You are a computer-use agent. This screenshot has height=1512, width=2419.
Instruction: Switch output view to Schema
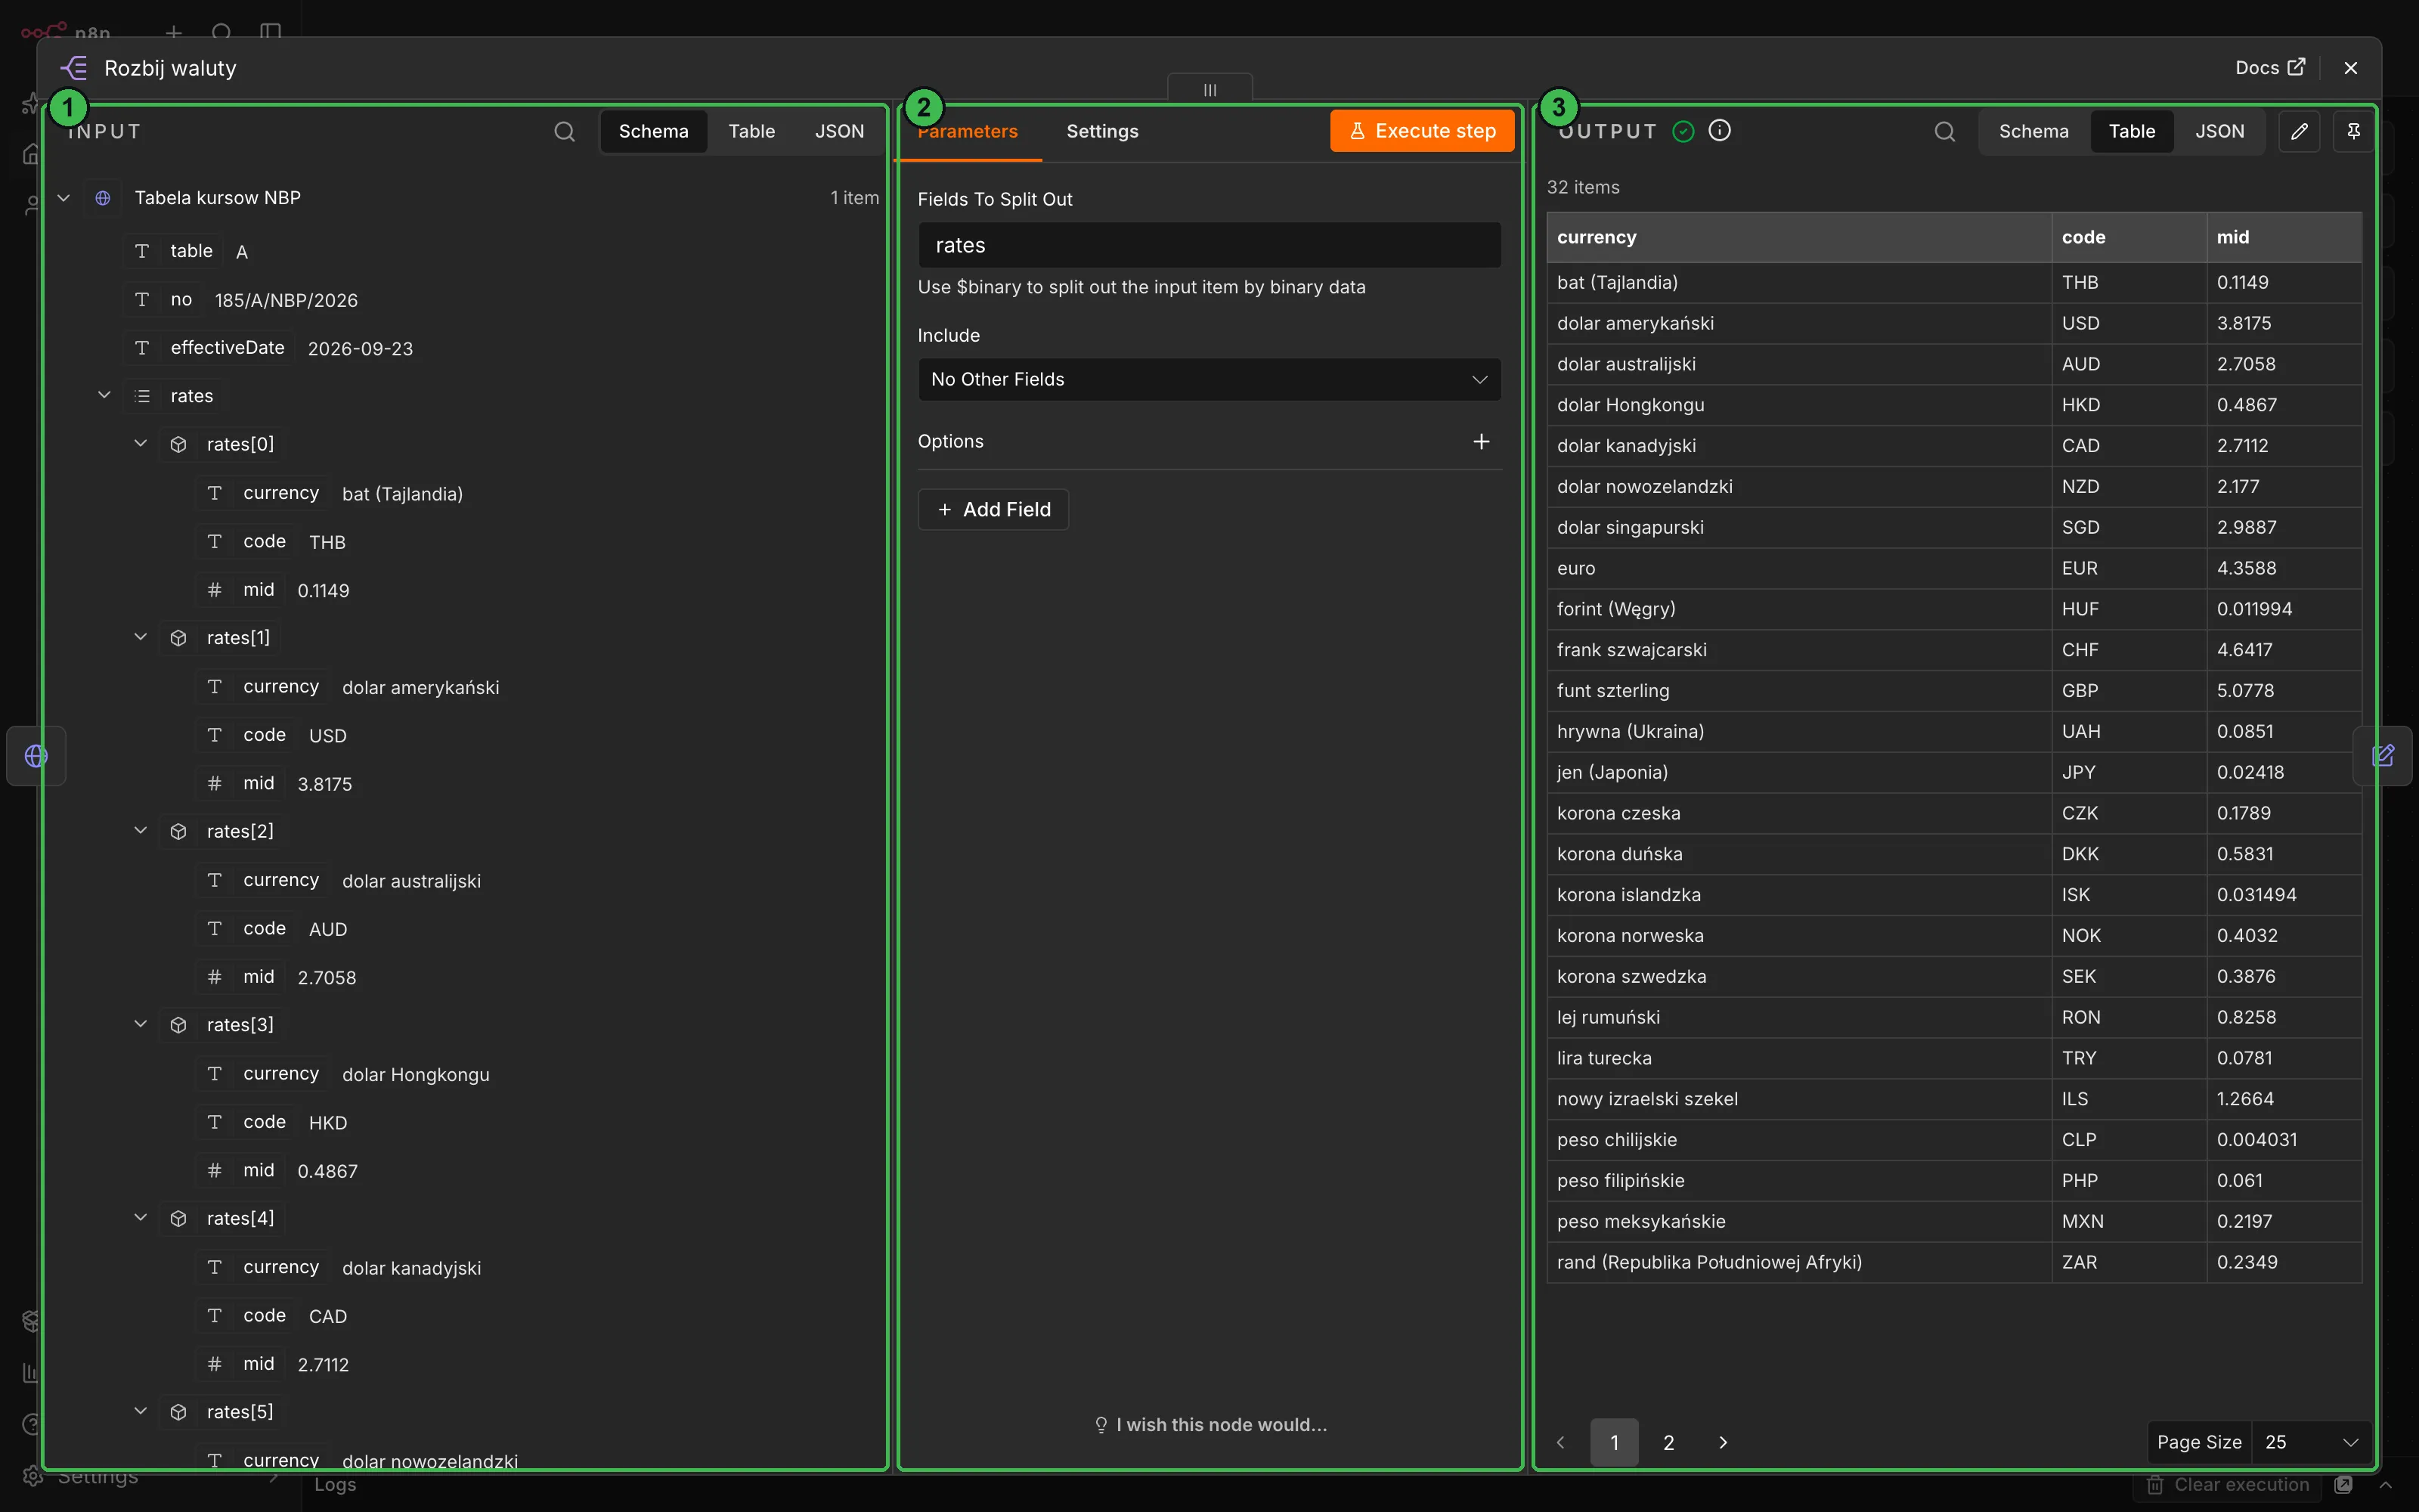tap(2033, 131)
